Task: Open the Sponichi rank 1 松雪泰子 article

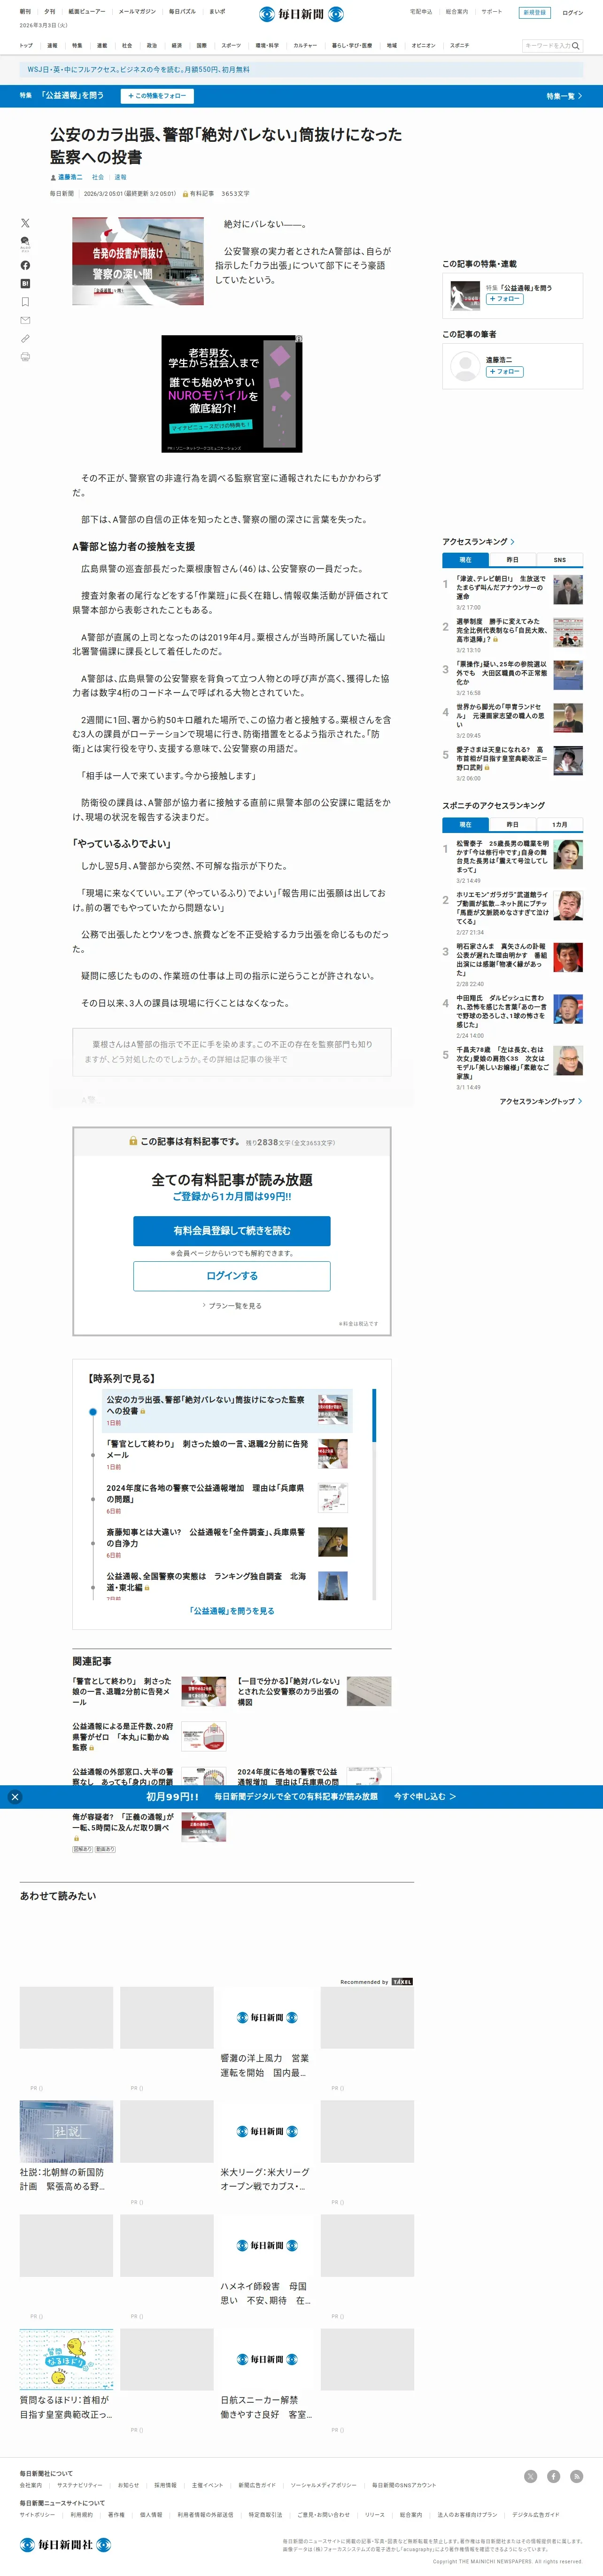Action: point(503,858)
